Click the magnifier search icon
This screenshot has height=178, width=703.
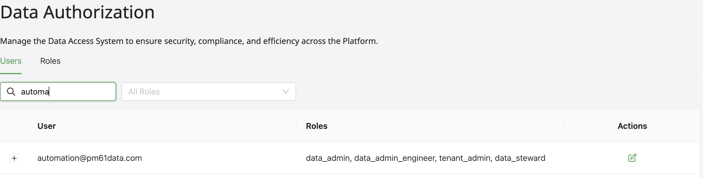coord(11,92)
